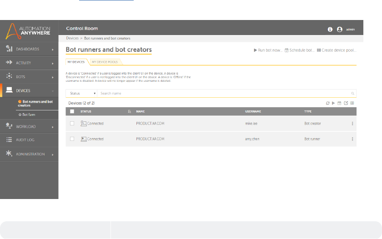The image size is (382, 239).
Task: Open the Status filter dropdown
Action: pos(81,94)
